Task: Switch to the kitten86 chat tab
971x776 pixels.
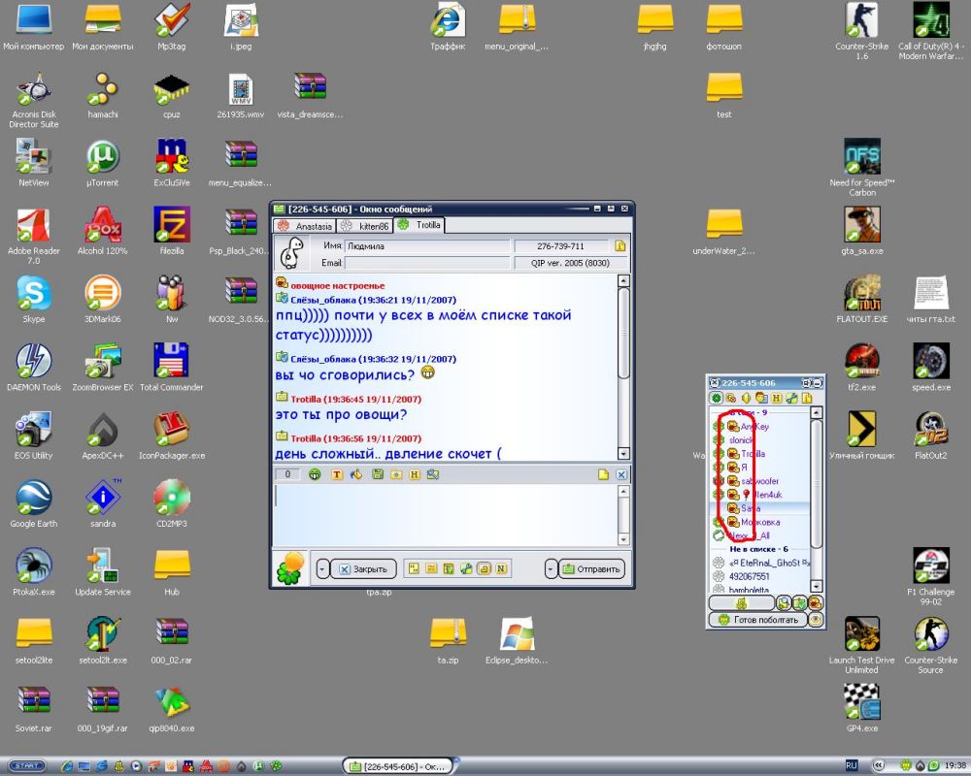Action: (x=365, y=226)
